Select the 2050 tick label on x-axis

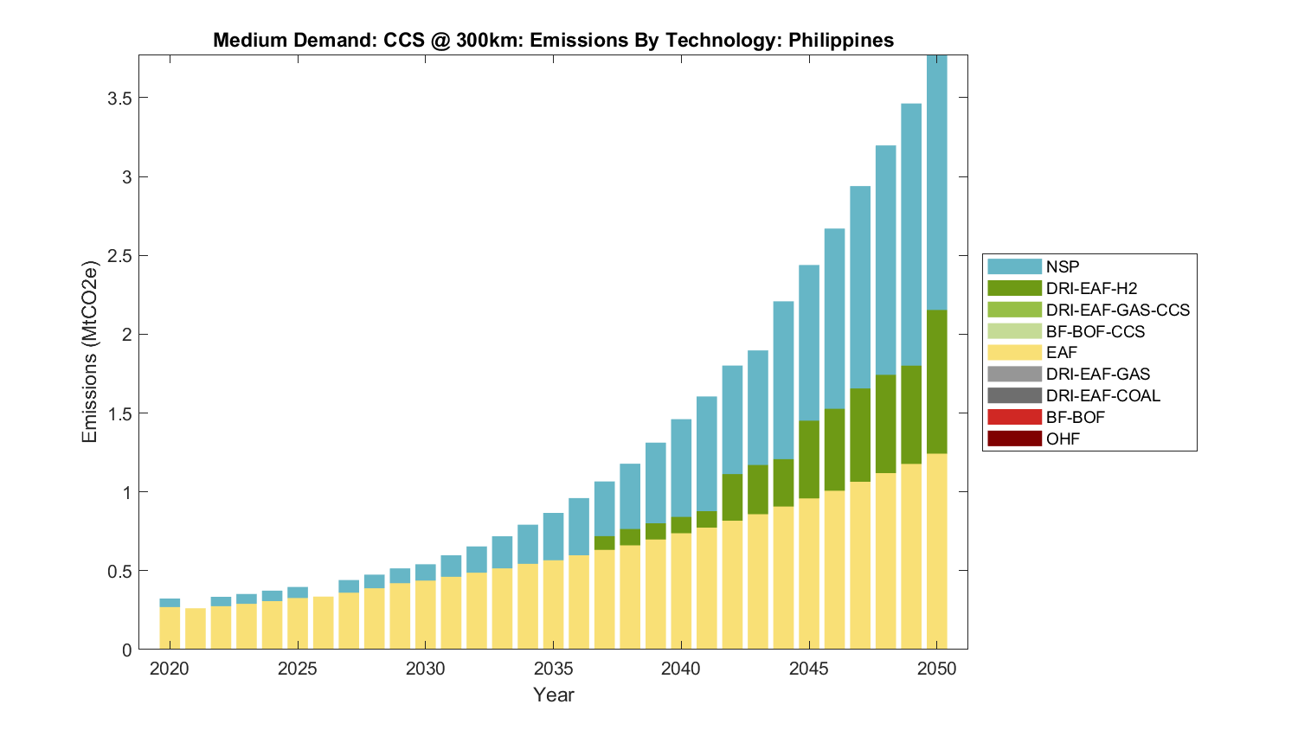[x=937, y=669]
